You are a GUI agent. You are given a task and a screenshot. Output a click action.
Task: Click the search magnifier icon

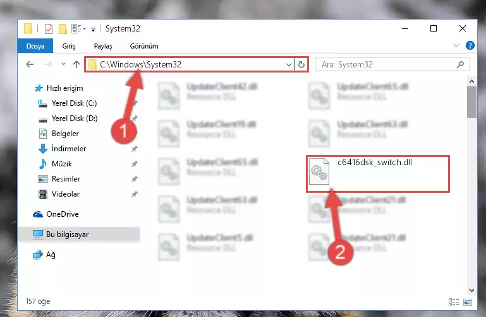pyautogui.click(x=460, y=64)
